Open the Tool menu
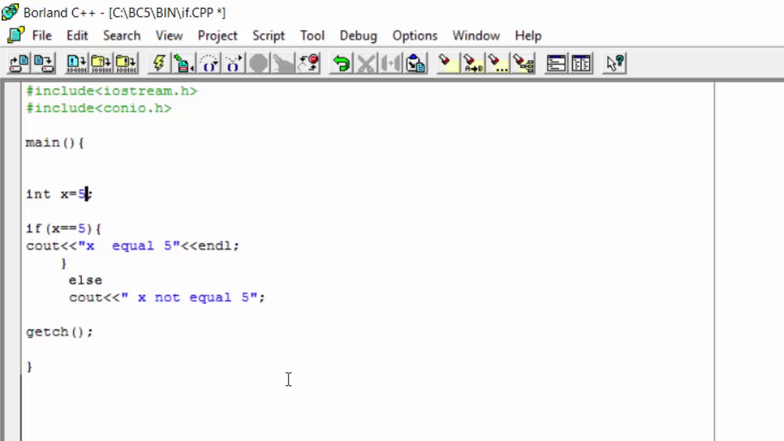 (312, 36)
